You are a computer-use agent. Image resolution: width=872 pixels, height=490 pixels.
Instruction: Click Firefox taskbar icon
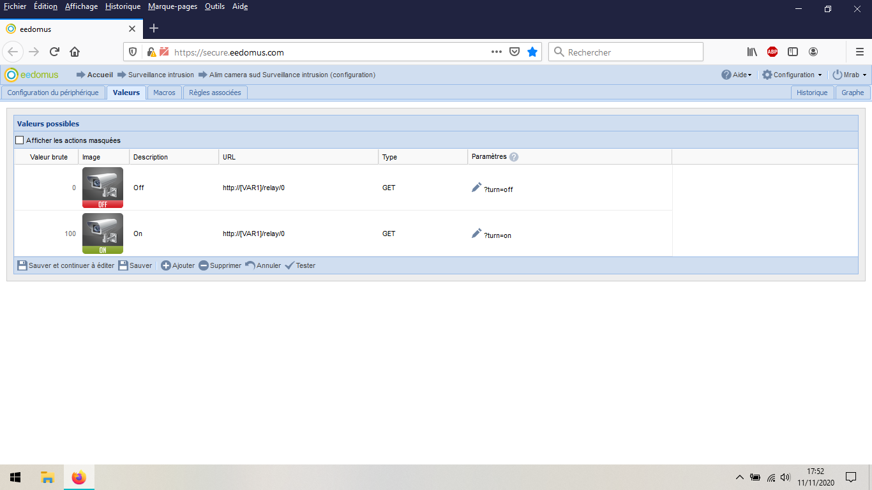(x=79, y=477)
